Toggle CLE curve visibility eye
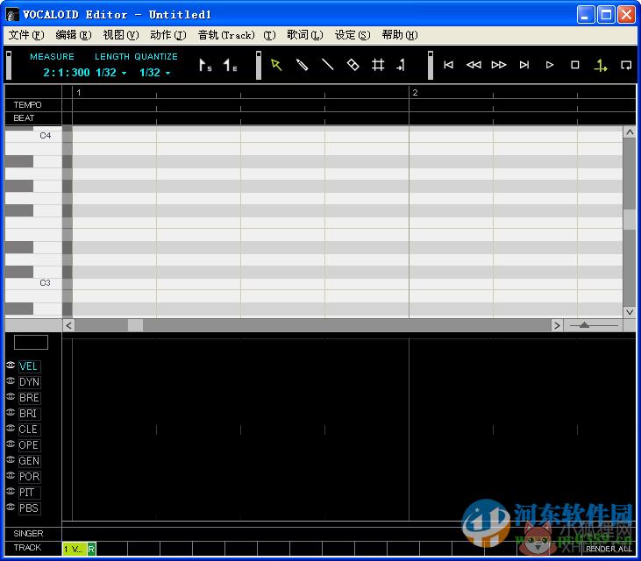This screenshot has width=641, height=561. pos(11,429)
